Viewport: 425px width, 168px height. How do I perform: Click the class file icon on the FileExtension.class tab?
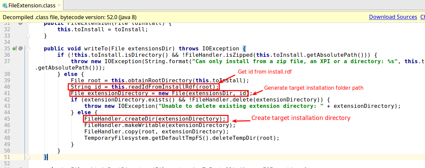5,5
